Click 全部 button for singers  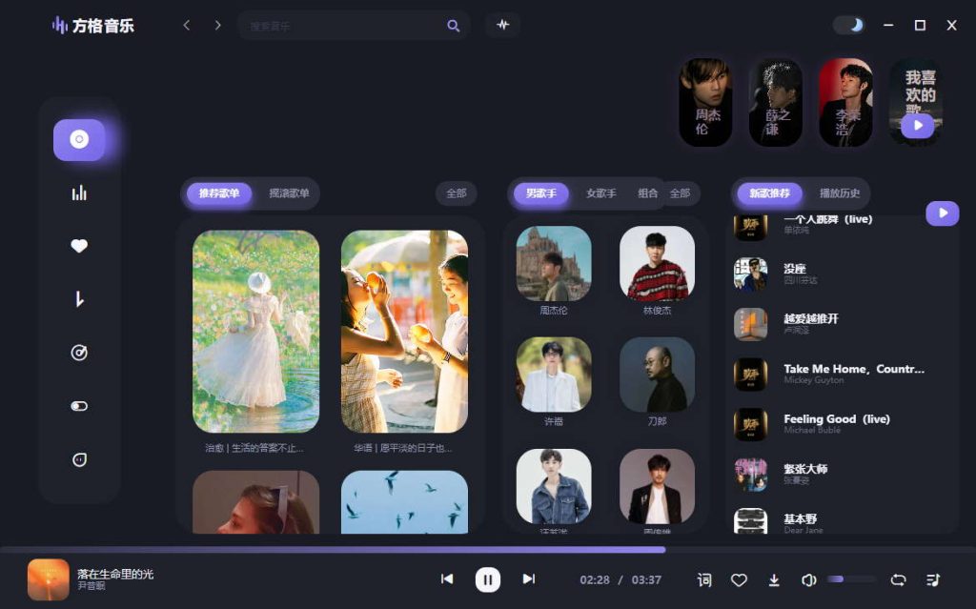(681, 193)
